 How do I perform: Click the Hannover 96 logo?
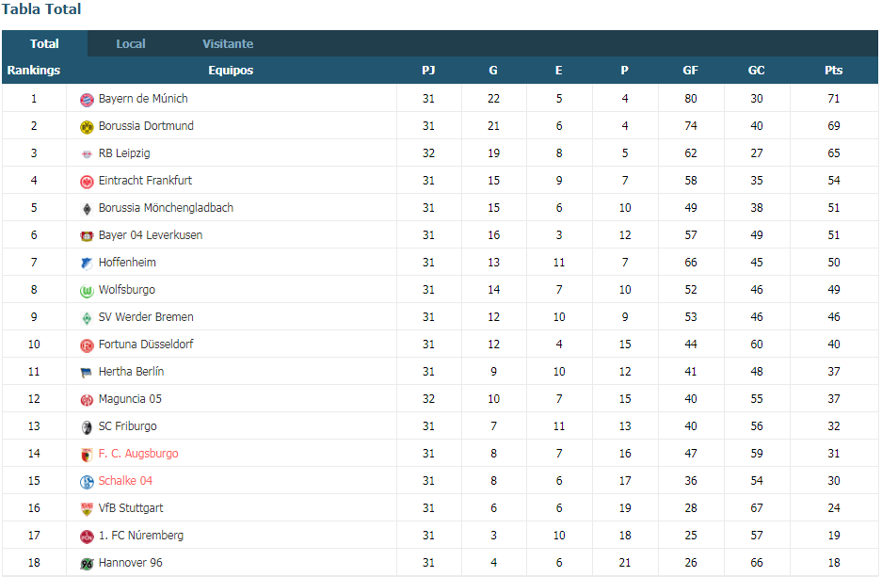point(87,564)
